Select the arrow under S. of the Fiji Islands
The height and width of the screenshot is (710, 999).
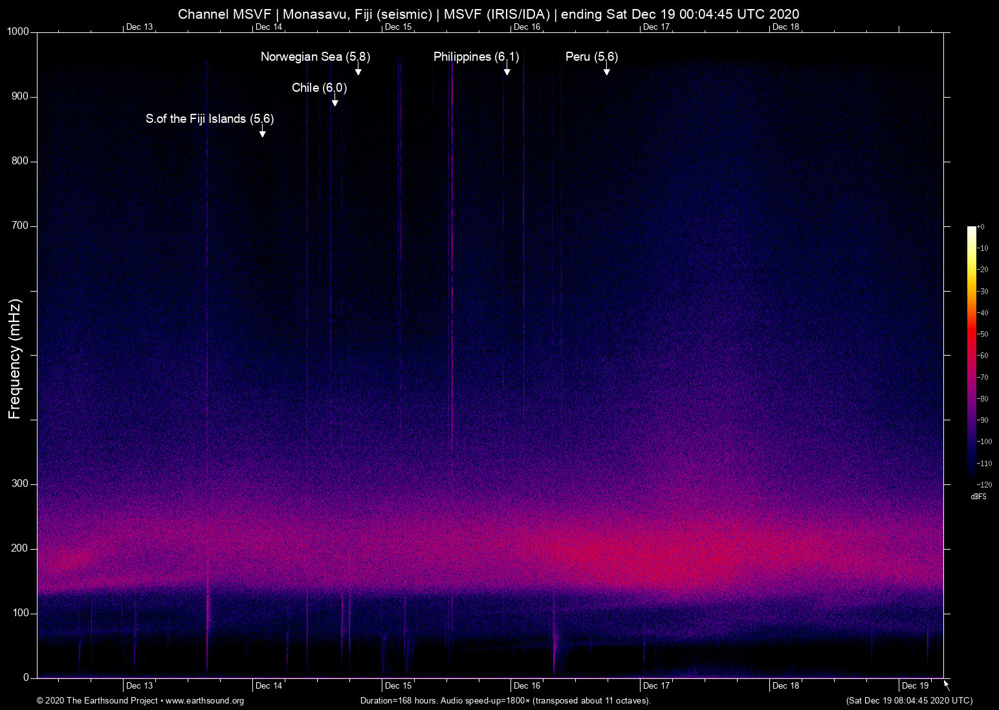tap(262, 133)
